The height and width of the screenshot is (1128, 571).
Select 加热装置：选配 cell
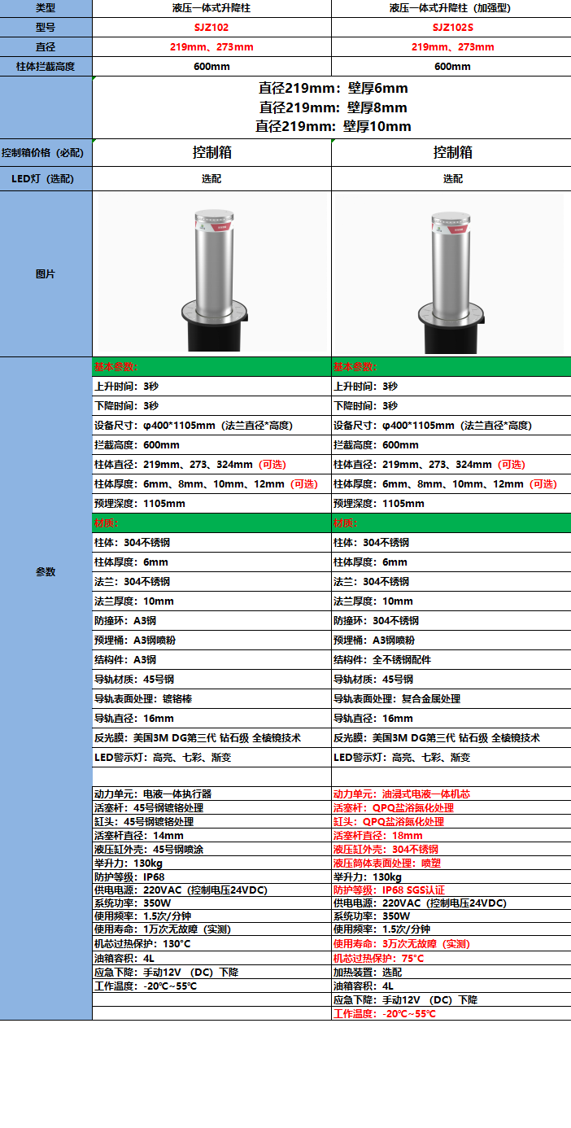tap(452, 972)
